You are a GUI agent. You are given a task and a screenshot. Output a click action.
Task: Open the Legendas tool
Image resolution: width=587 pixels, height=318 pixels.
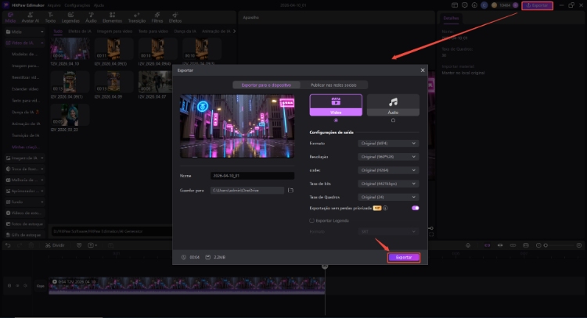(x=70, y=17)
